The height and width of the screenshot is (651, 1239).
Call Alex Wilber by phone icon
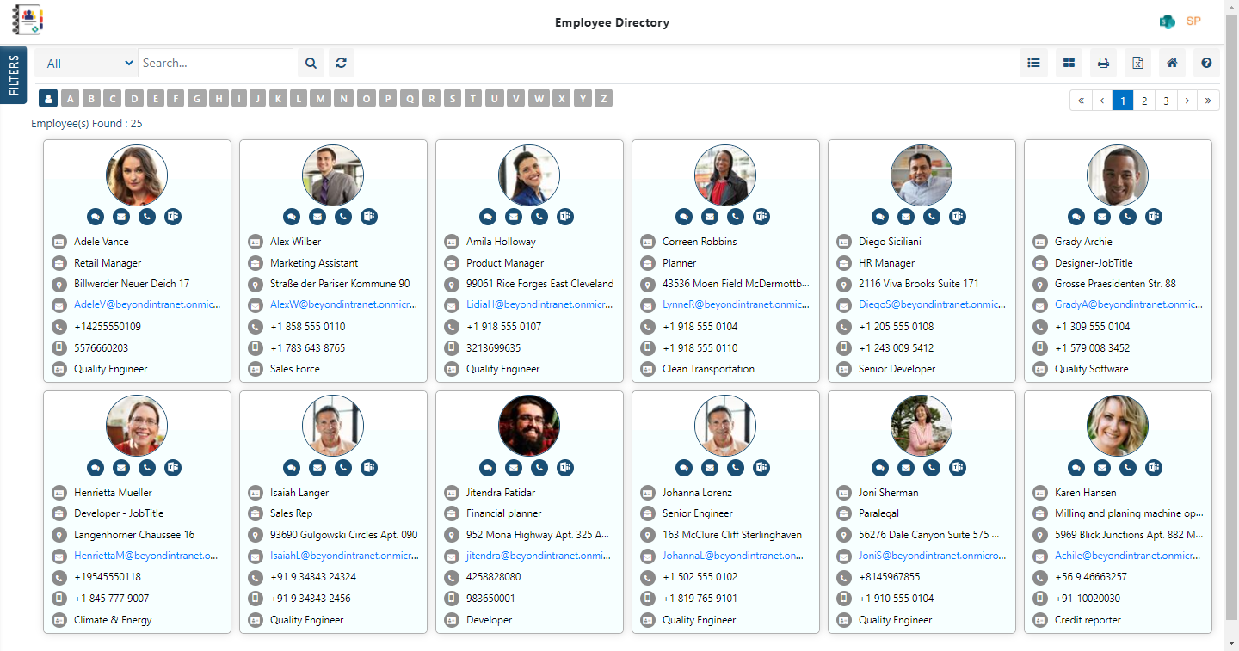pos(343,217)
